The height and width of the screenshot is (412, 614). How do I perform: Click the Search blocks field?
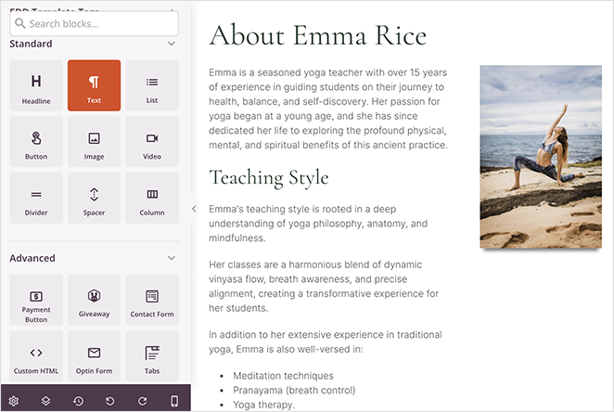pyautogui.click(x=94, y=23)
